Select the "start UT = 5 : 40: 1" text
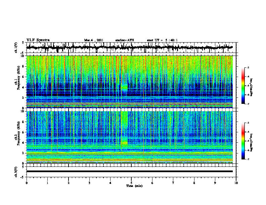Screen dimensions: 266x205 coord(162,40)
